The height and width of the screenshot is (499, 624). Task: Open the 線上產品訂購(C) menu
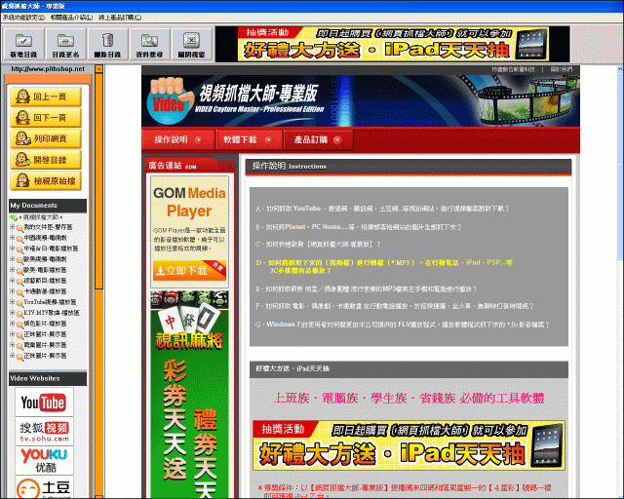coord(120,18)
